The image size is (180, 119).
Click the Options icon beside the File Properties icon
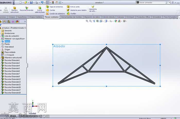pyautogui.click(x=60, y=2)
